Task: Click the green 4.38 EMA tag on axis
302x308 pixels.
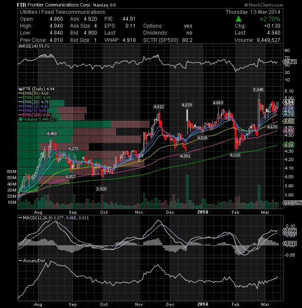Action: (288, 145)
